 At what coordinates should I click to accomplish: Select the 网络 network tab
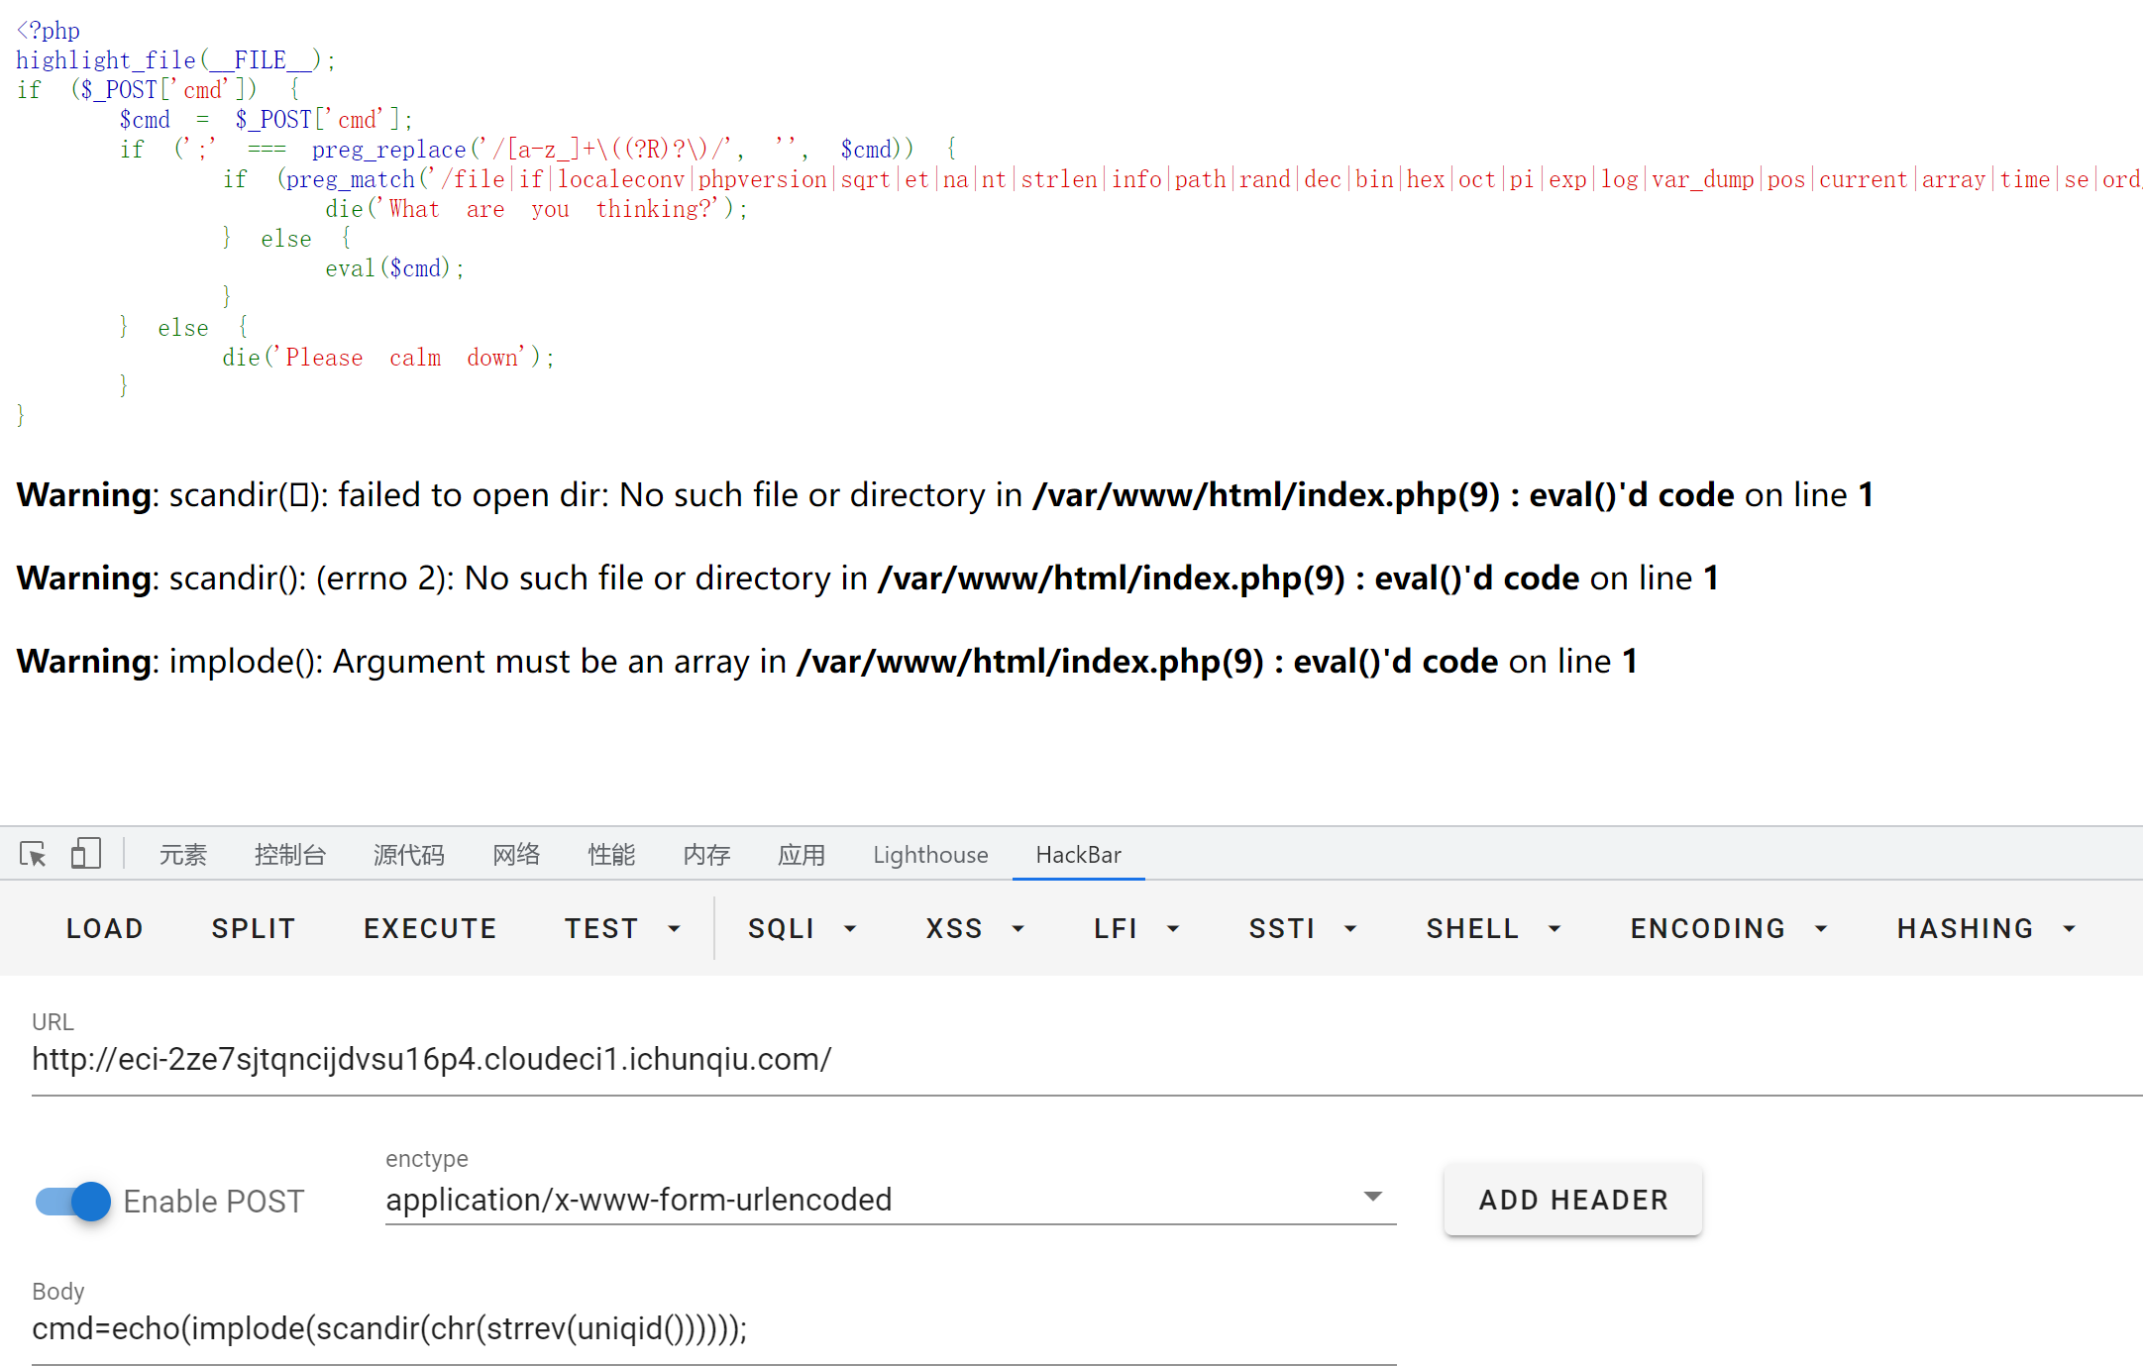tap(516, 855)
